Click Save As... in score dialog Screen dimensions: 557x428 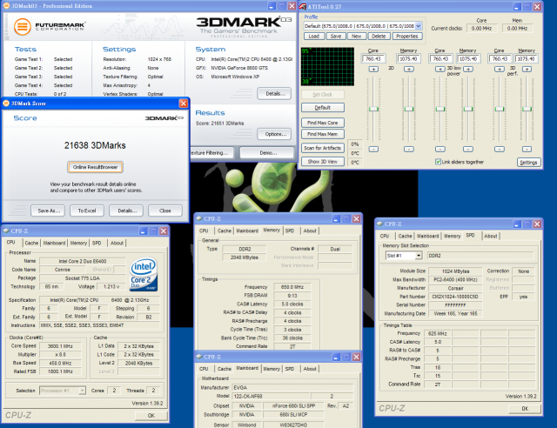coord(49,211)
